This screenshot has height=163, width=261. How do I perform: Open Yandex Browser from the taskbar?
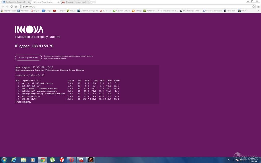point(62,160)
